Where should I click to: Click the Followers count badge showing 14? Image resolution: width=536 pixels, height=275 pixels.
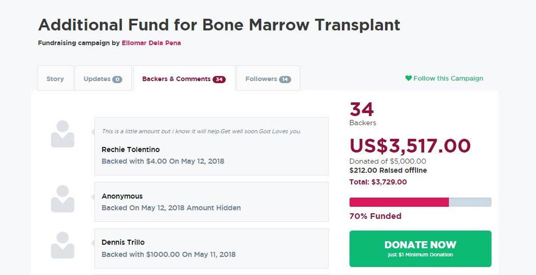point(285,79)
